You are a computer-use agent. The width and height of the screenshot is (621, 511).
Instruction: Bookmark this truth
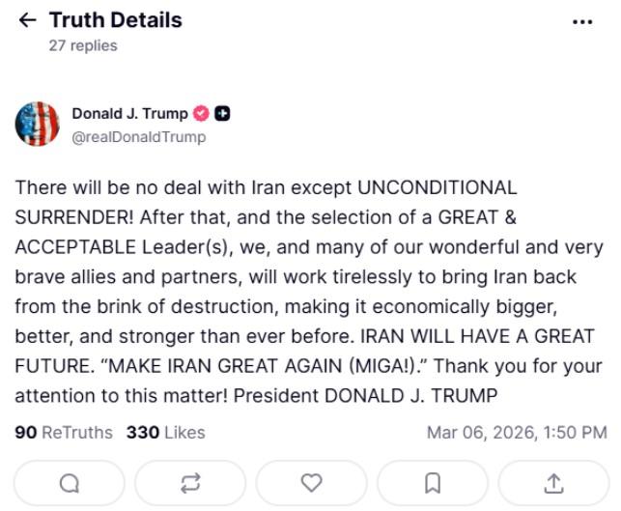[433, 482]
